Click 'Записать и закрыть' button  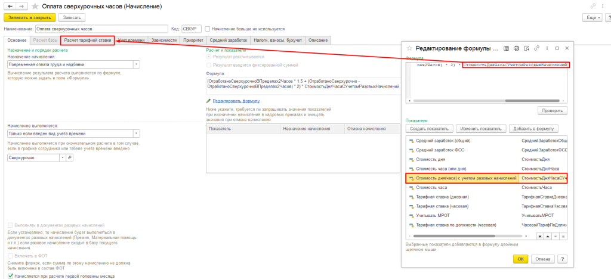[x=29, y=18]
